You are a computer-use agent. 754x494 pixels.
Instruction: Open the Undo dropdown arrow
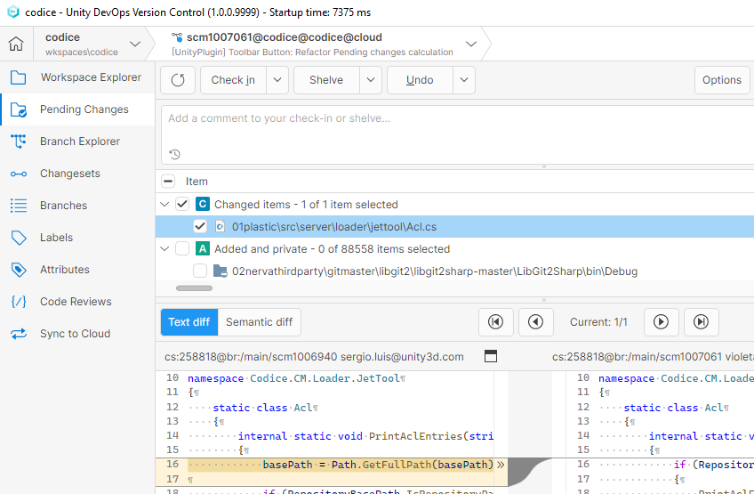point(464,80)
